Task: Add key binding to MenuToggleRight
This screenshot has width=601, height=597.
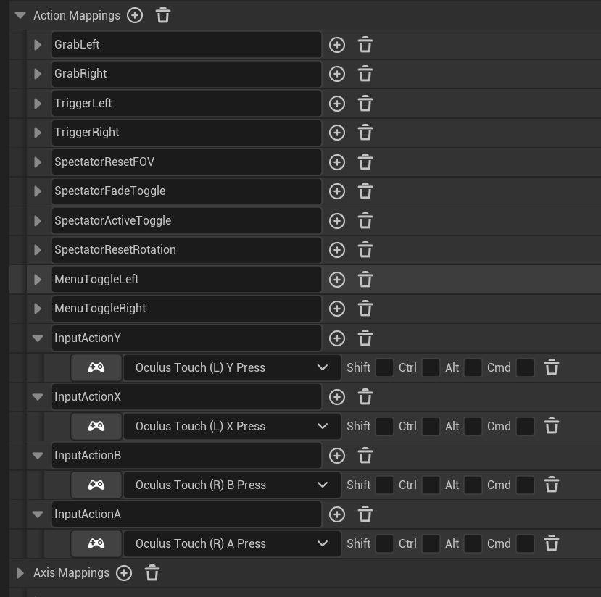Action: tap(337, 309)
